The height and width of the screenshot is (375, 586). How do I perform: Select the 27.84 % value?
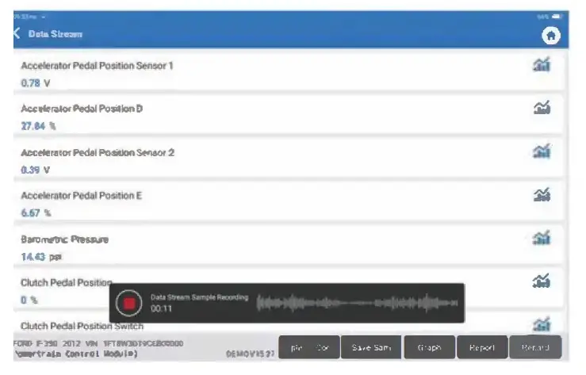[x=38, y=126]
